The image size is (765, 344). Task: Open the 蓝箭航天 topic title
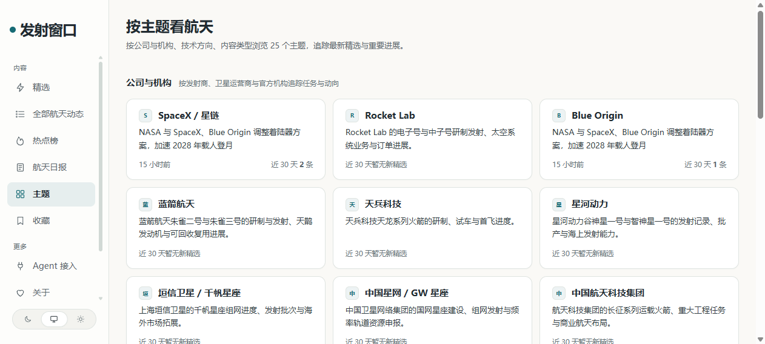(176, 204)
